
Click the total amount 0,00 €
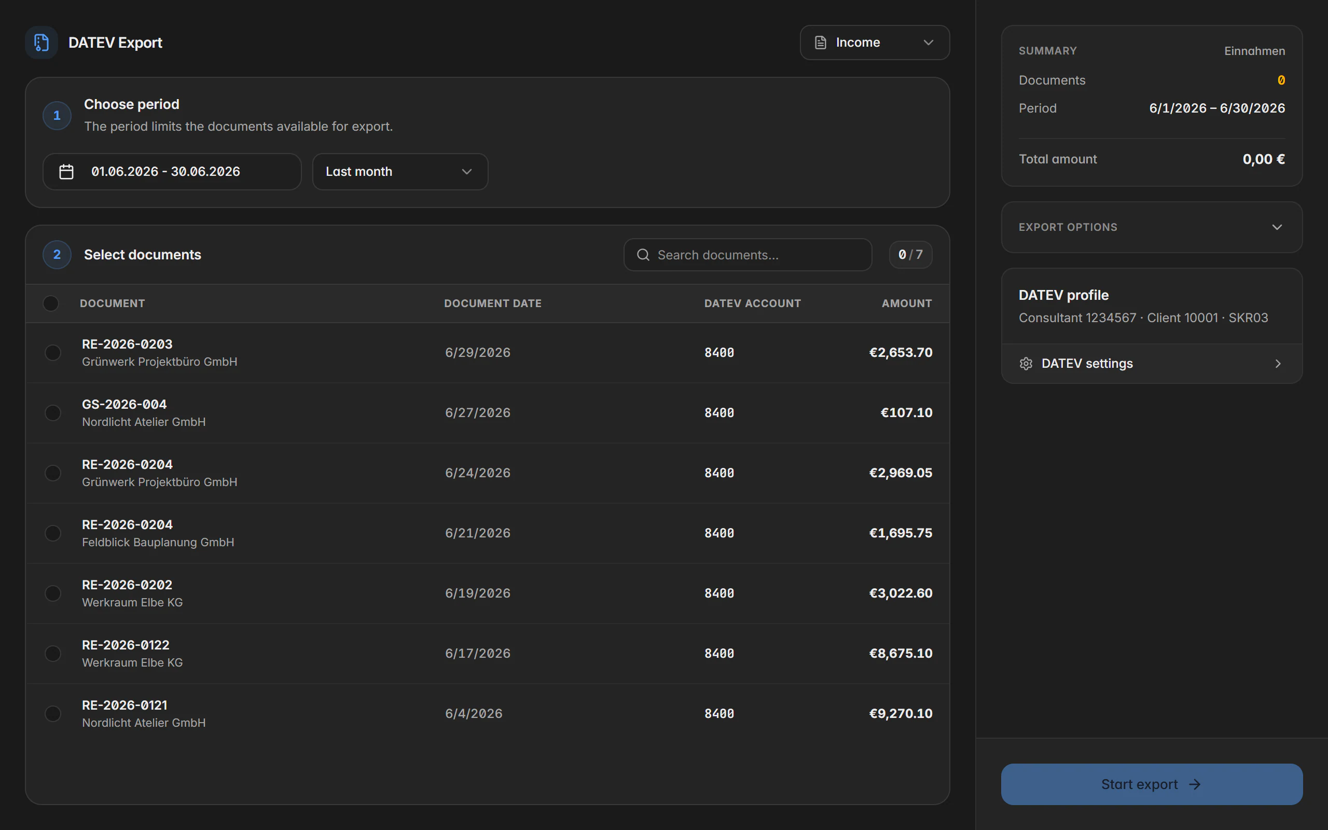click(x=1264, y=159)
